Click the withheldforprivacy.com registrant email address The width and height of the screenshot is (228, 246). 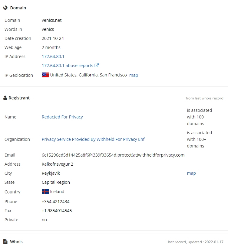(113, 155)
